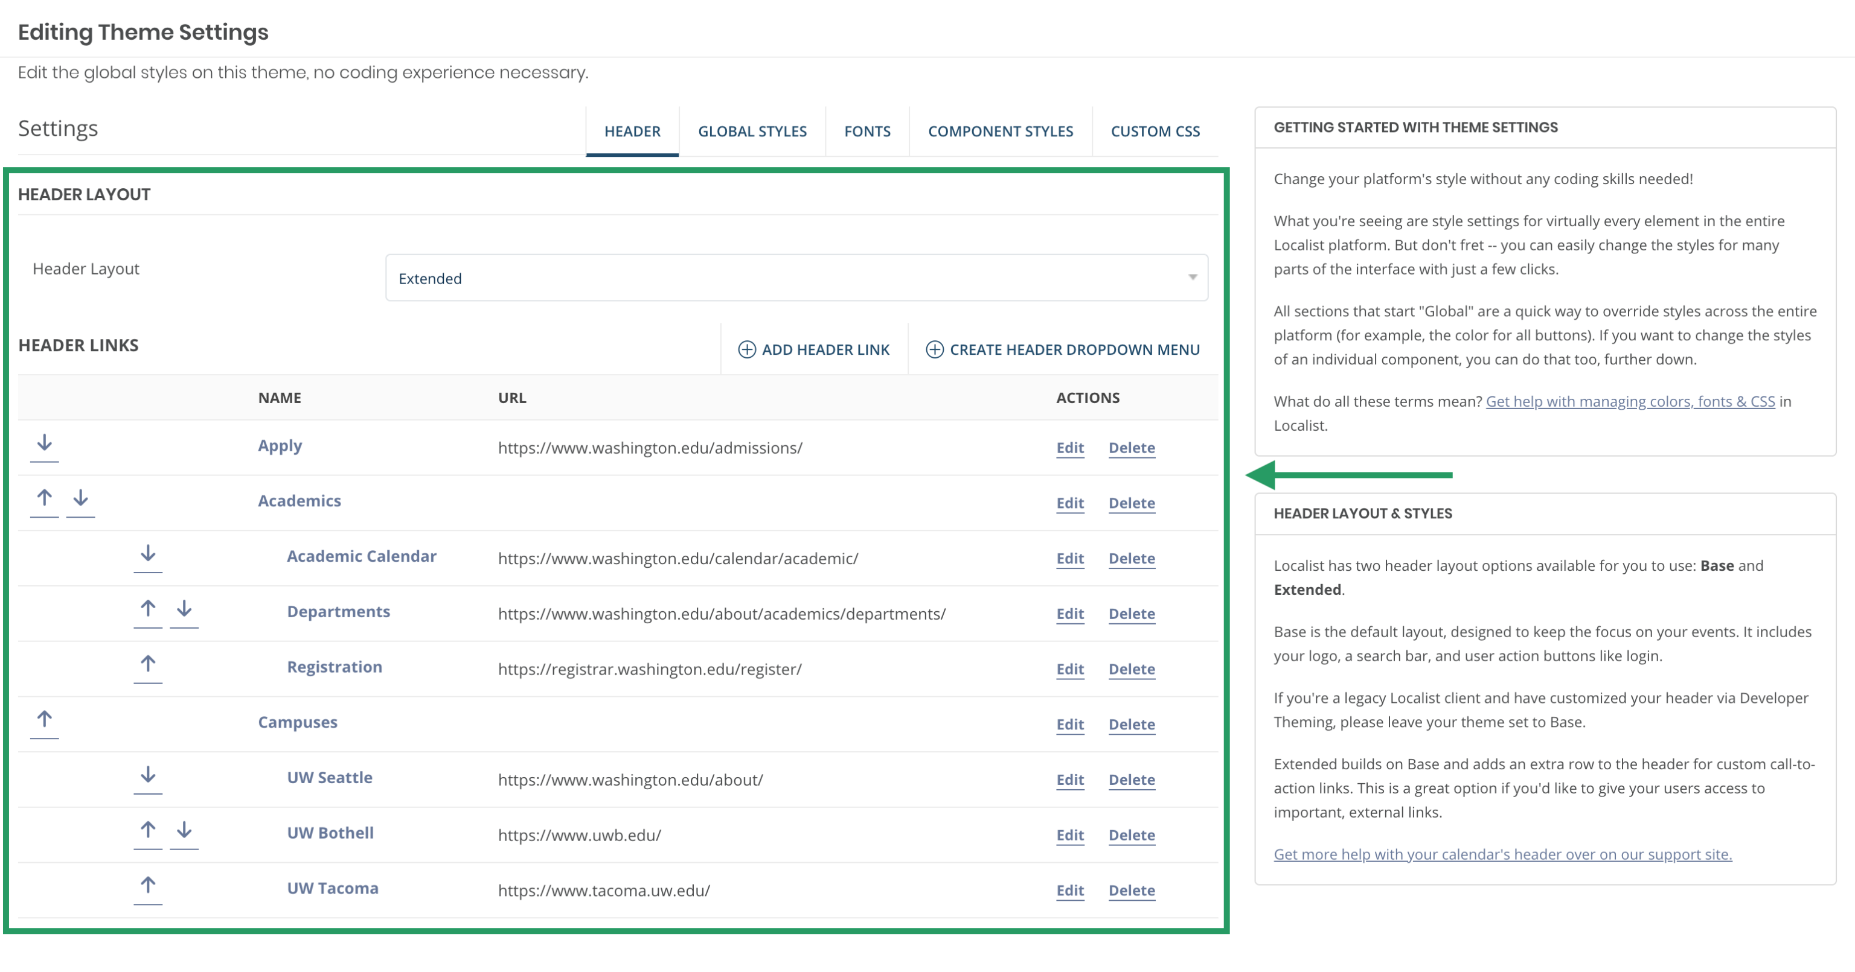1855x972 pixels.
Task: Move Registration link up
Action: 147,665
